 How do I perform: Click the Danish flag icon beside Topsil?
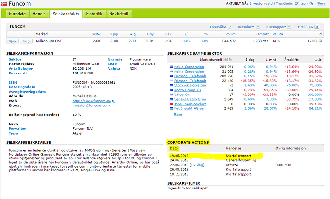(x=171, y=104)
